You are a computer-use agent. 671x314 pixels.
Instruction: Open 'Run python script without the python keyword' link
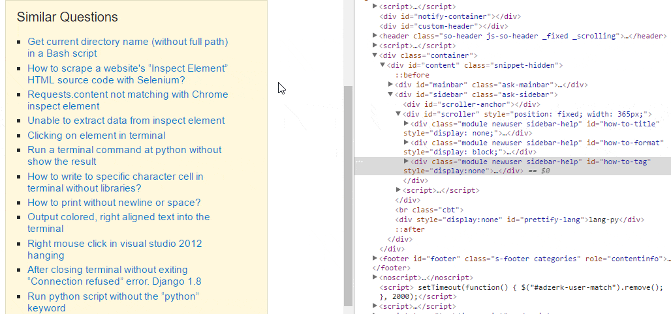click(x=114, y=302)
